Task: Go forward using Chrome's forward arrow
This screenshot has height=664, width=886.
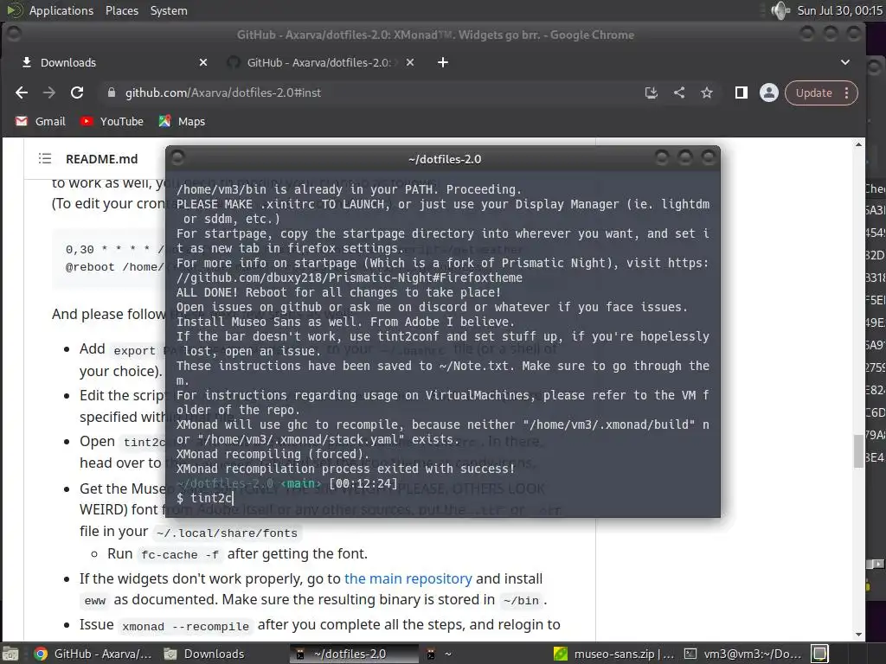Action: [49, 93]
